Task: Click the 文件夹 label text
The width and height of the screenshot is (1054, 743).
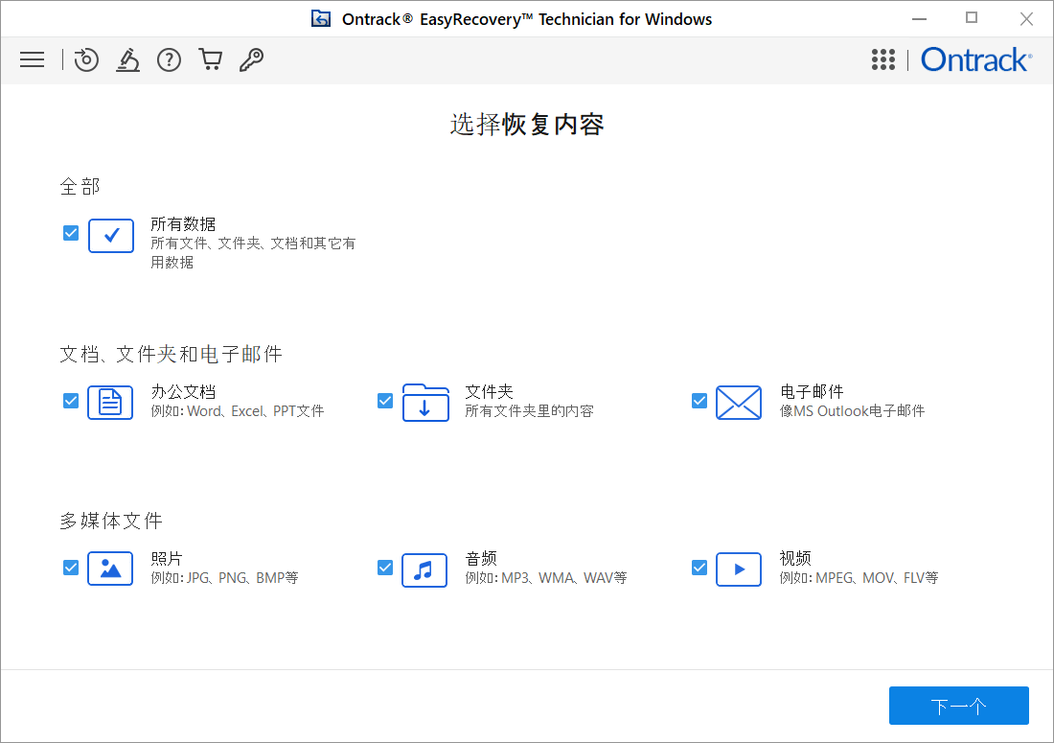Action: 489,391
